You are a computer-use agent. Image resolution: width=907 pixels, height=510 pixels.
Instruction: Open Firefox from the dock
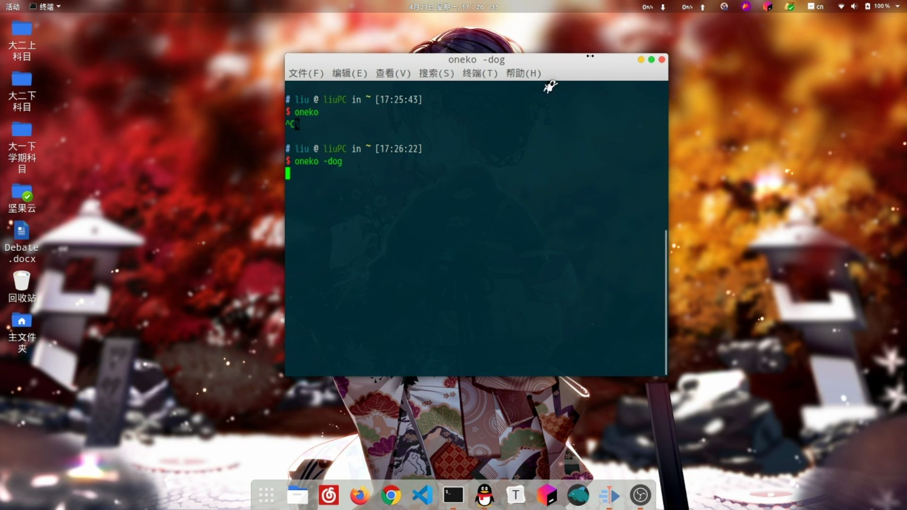pos(360,495)
